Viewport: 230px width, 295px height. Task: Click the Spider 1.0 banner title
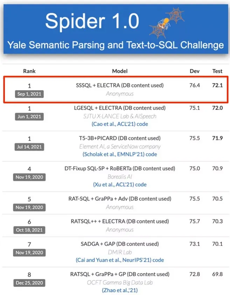(92, 21)
